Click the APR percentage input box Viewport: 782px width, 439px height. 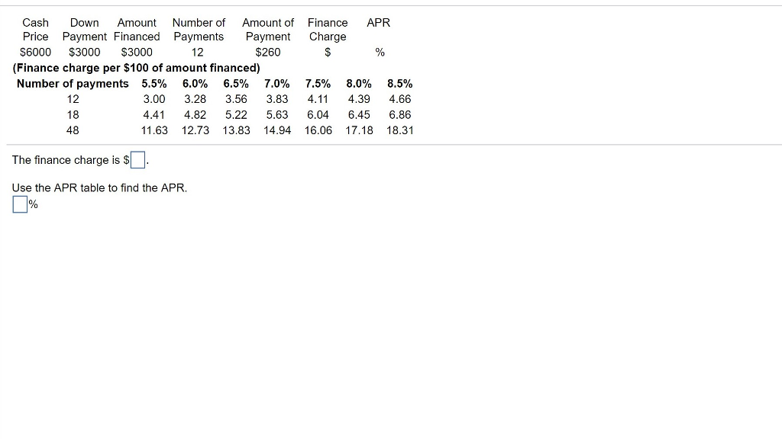pos(19,203)
